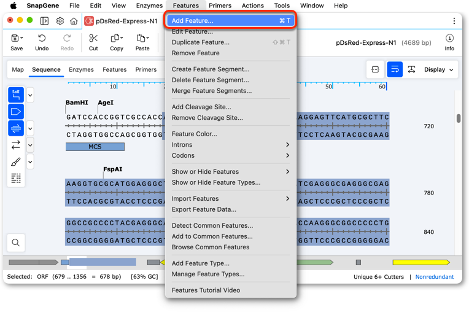The image size is (469, 318).
Task: Click the Cut scissors icon
Action: [93, 38]
